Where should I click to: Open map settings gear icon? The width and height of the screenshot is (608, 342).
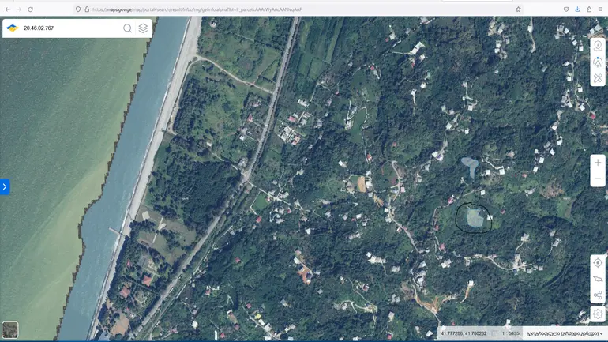pyautogui.click(x=598, y=314)
